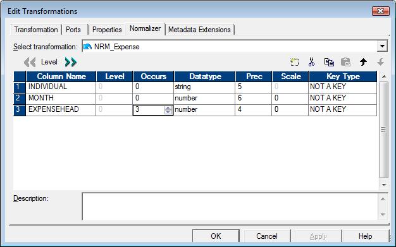The image size is (396, 247).
Task: Click the Datatype column header
Action: pos(205,76)
